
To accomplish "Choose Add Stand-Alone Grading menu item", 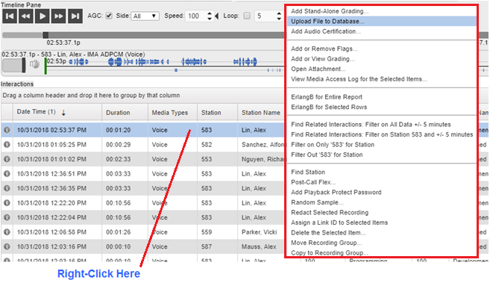I will coord(382,11).
